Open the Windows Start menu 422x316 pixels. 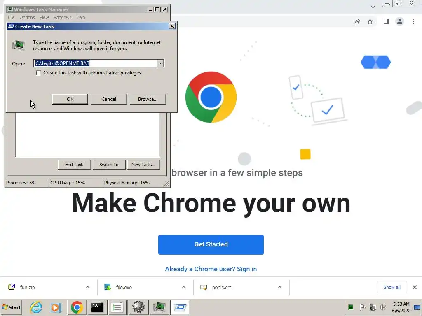[11, 307]
